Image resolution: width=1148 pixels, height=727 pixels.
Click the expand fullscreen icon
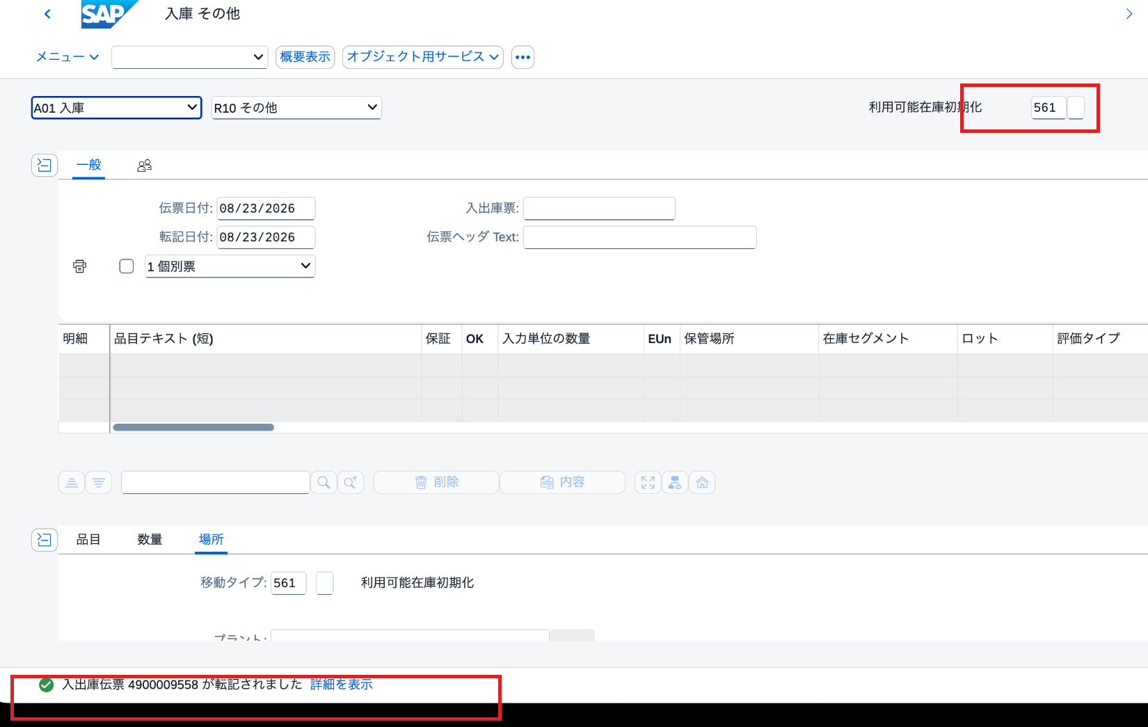[x=648, y=482]
